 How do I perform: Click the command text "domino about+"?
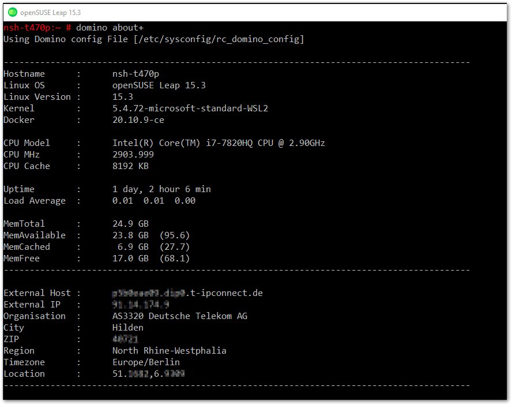click(x=110, y=28)
